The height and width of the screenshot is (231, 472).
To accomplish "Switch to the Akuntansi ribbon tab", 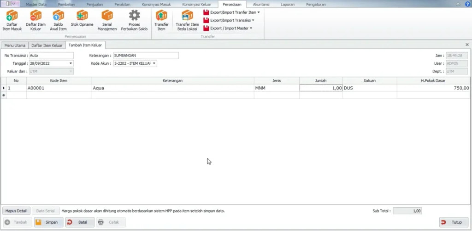I will click(x=261, y=4).
